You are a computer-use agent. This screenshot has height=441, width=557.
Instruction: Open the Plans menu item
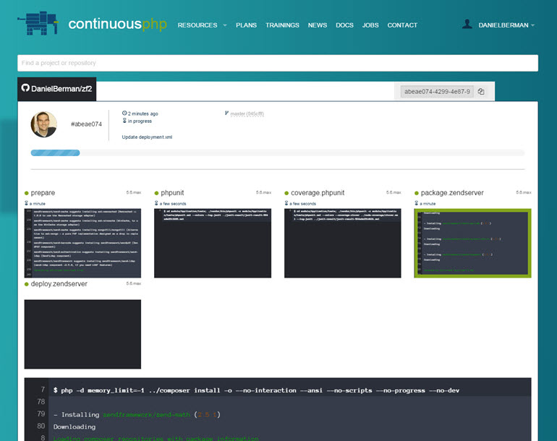(x=246, y=25)
